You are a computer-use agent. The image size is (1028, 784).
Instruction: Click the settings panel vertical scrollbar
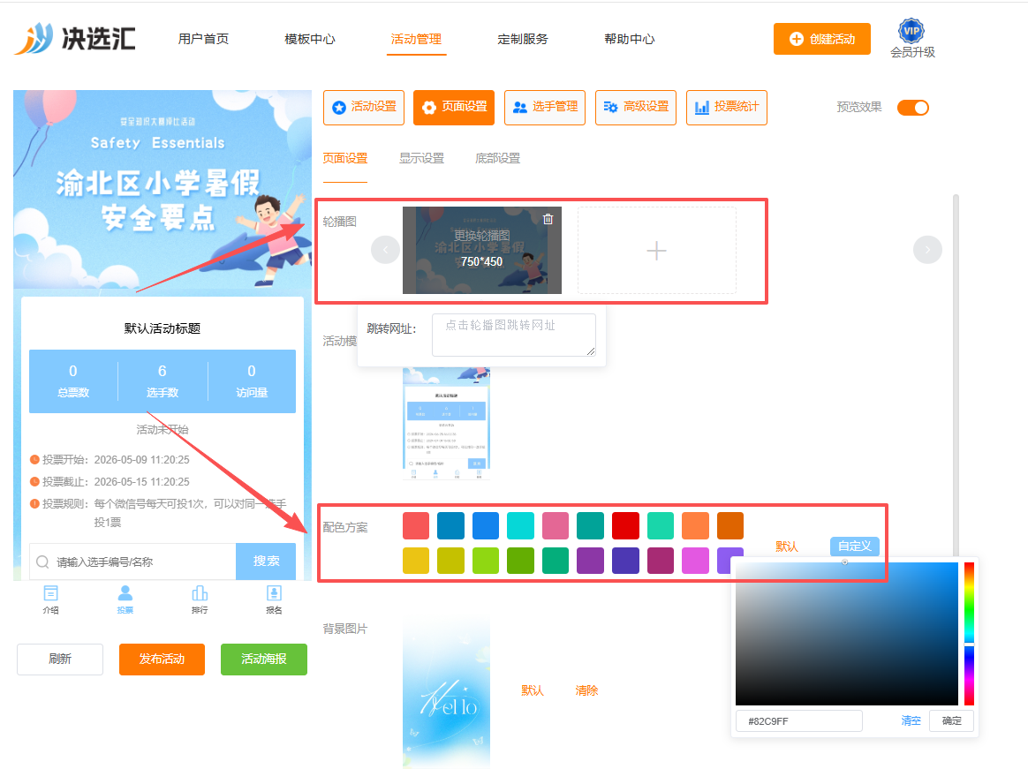click(956, 377)
